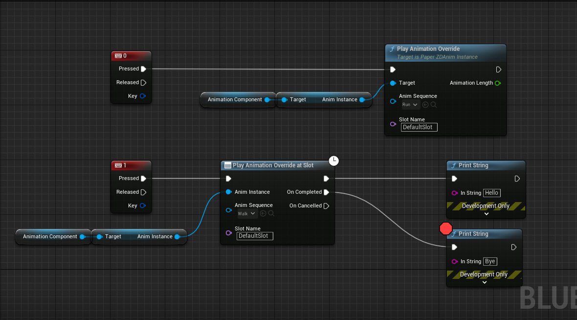Image resolution: width=577 pixels, height=320 pixels.
Task: Click the keyboard icon on the 1 key event node
Action: [118, 165]
